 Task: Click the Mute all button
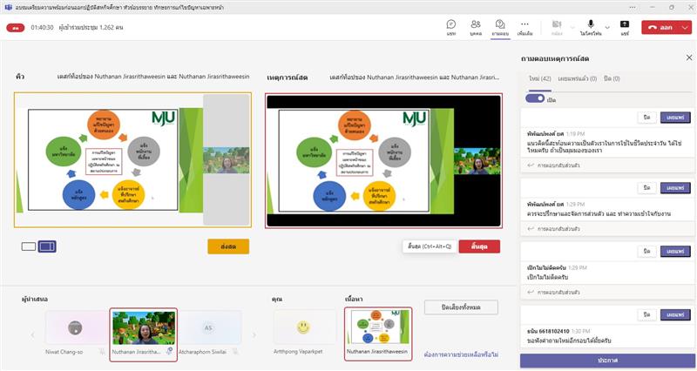pos(461,307)
